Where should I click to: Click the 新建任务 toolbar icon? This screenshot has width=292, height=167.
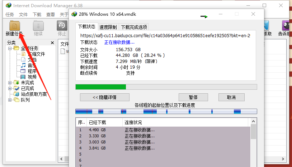point(14,26)
